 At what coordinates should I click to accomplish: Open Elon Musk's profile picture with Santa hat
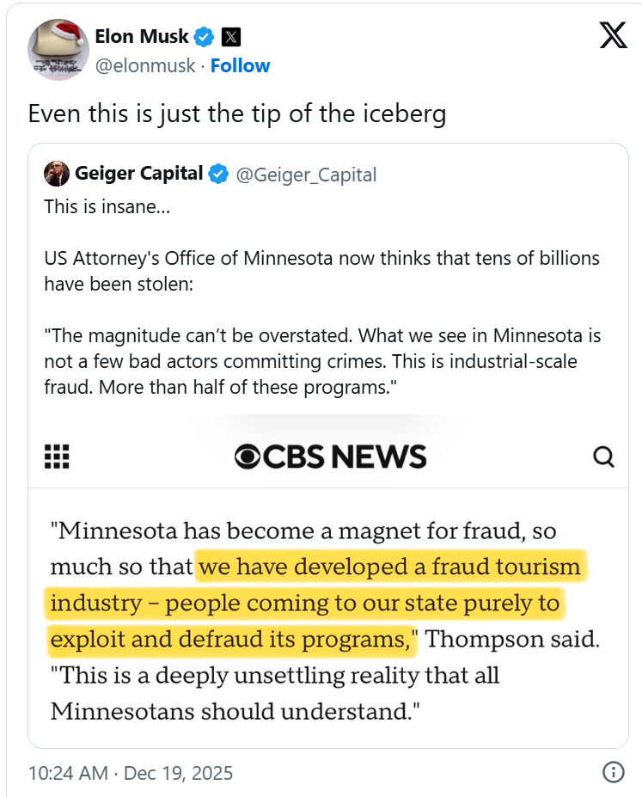pyautogui.click(x=58, y=50)
